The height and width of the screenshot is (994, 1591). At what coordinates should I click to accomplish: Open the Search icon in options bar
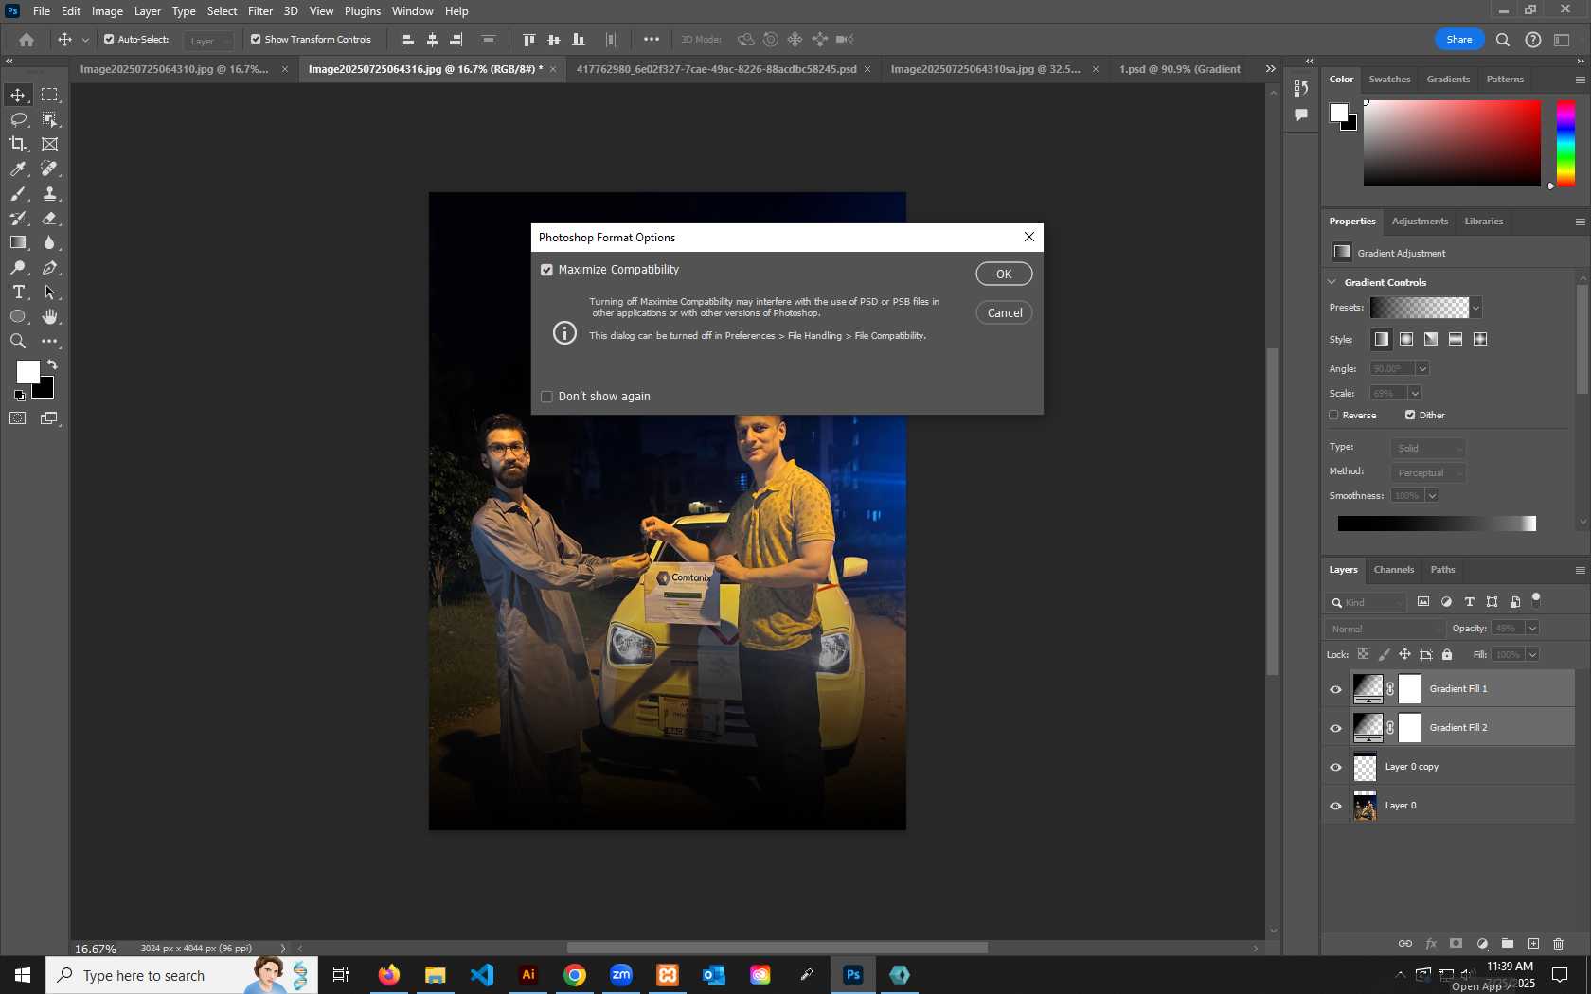[x=1503, y=40]
